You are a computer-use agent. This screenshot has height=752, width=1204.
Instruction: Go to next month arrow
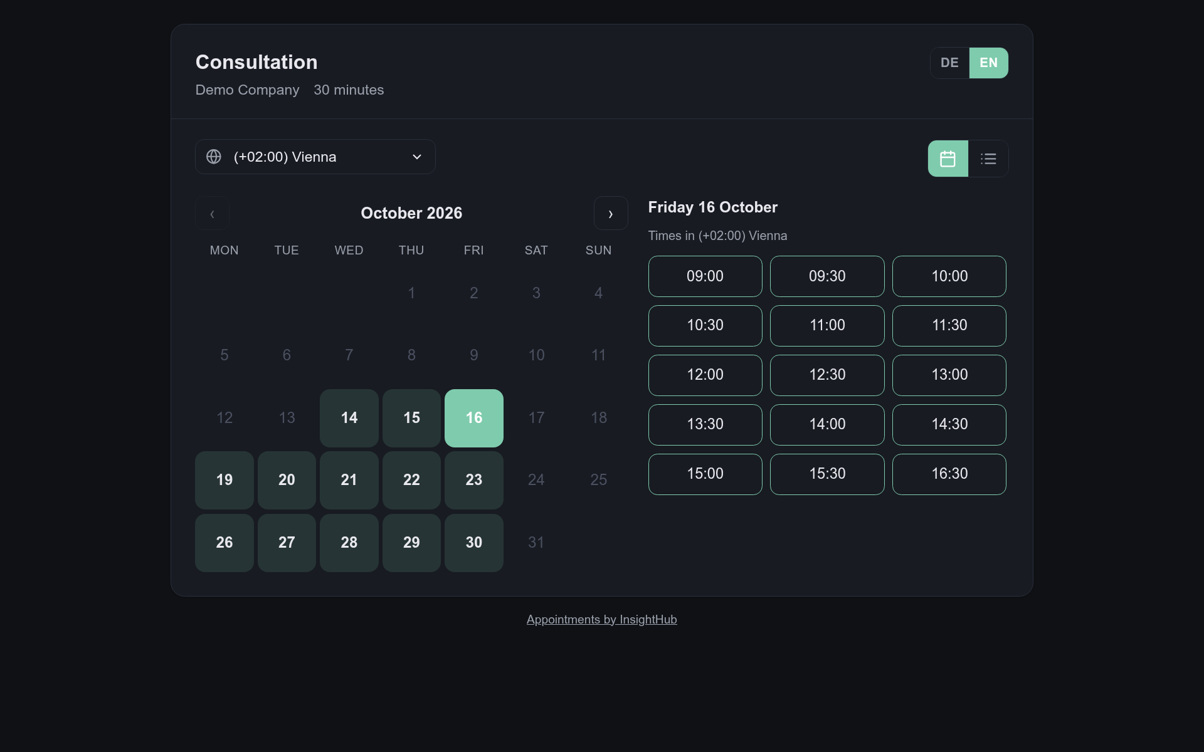(x=611, y=213)
